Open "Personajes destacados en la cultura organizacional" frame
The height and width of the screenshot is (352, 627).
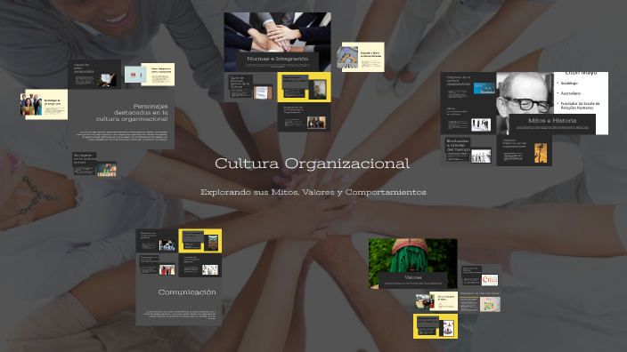[x=121, y=119]
